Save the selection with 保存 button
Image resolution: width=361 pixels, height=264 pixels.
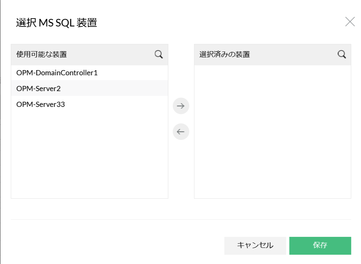coord(320,245)
